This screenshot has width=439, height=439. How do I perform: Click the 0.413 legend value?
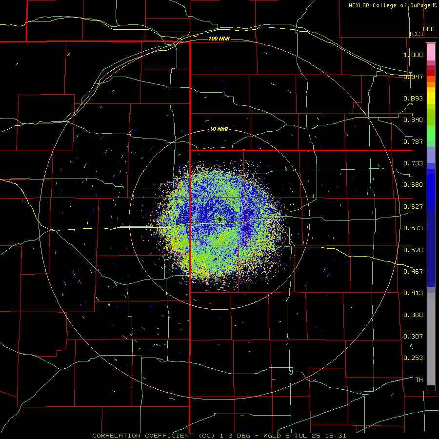[413, 293]
